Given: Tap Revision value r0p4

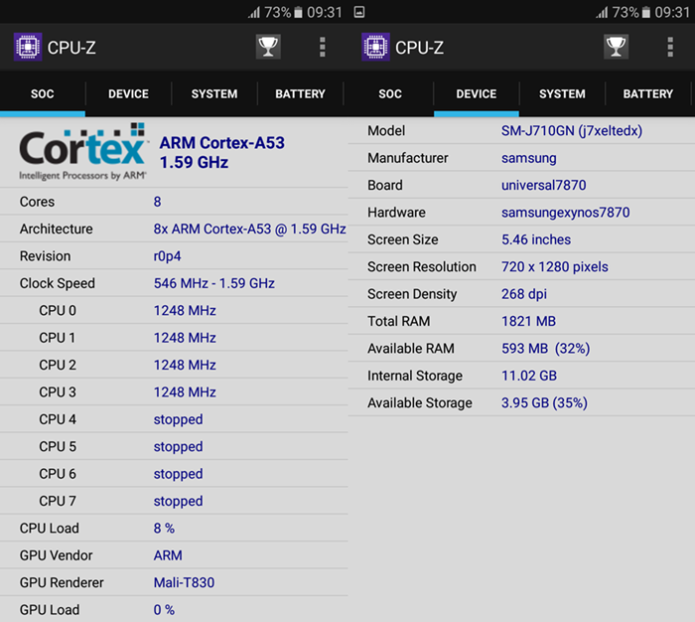Looking at the screenshot, I should coord(167,256).
